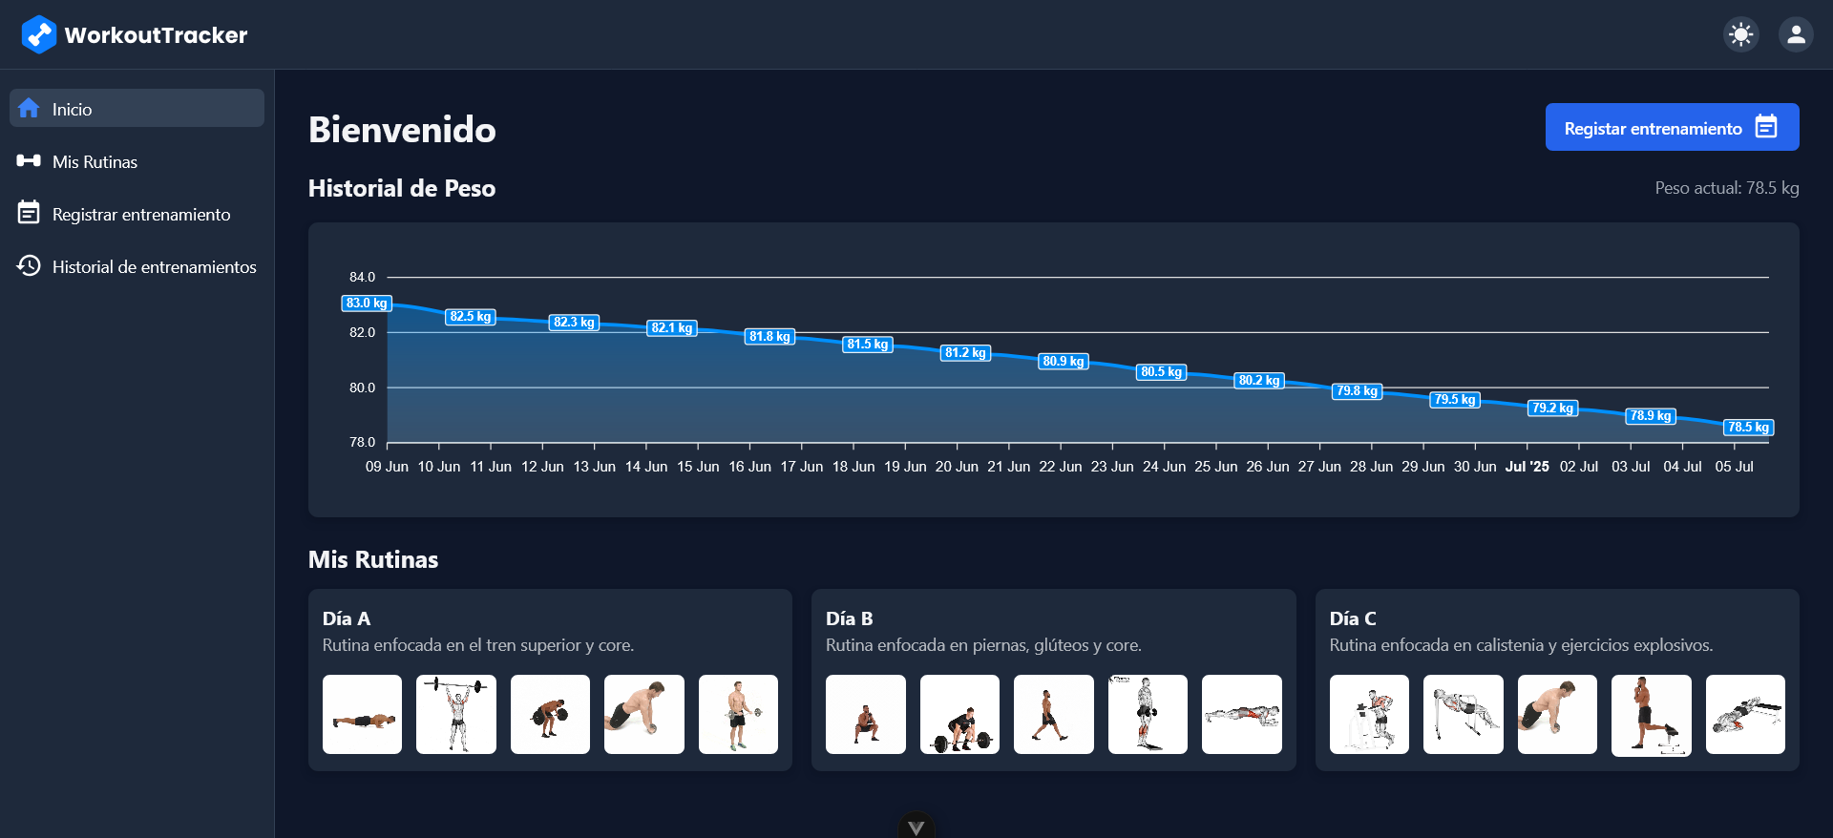Click the home icon beside Inicio

(x=29, y=108)
